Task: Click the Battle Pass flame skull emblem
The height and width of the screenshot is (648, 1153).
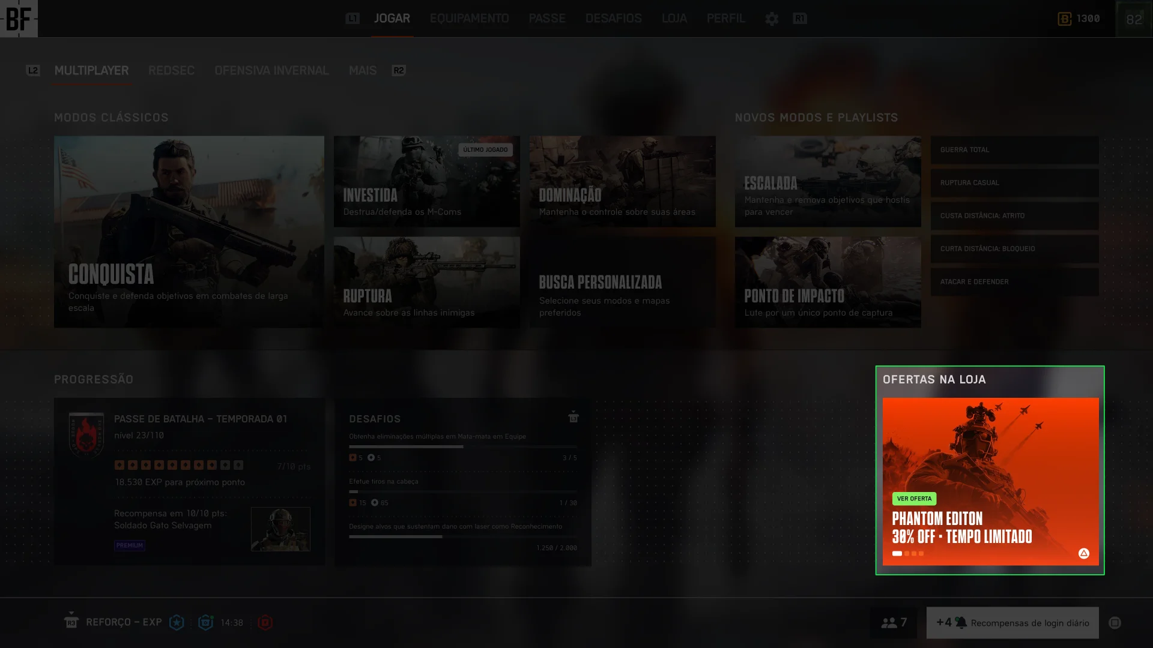Action: tap(86, 435)
